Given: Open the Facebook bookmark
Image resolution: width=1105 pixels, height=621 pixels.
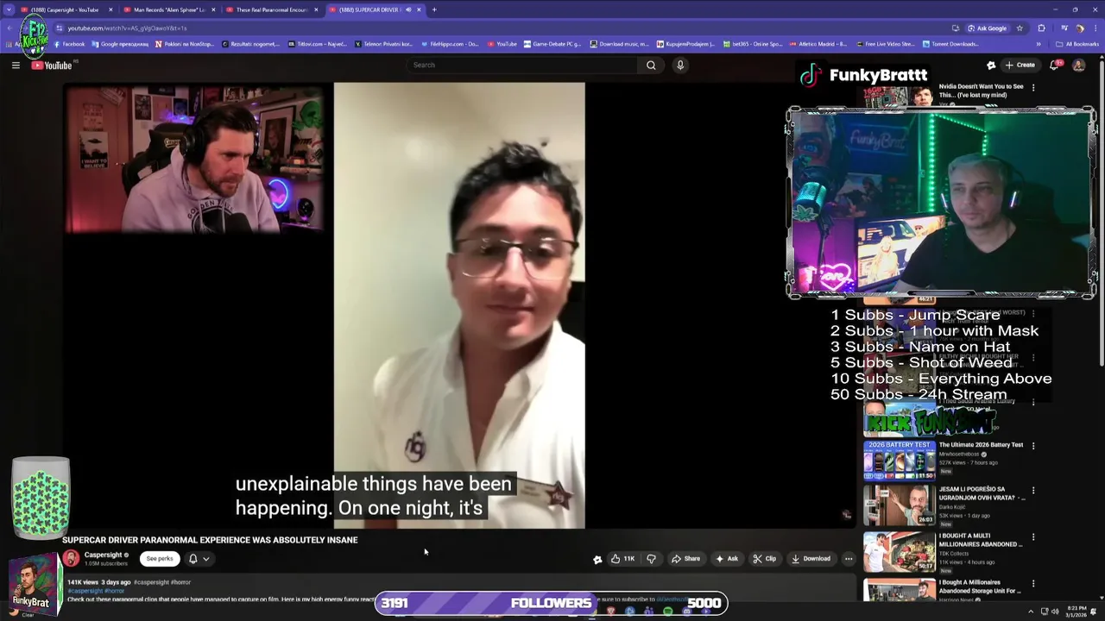Looking at the screenshot, I should coord(70,44).
